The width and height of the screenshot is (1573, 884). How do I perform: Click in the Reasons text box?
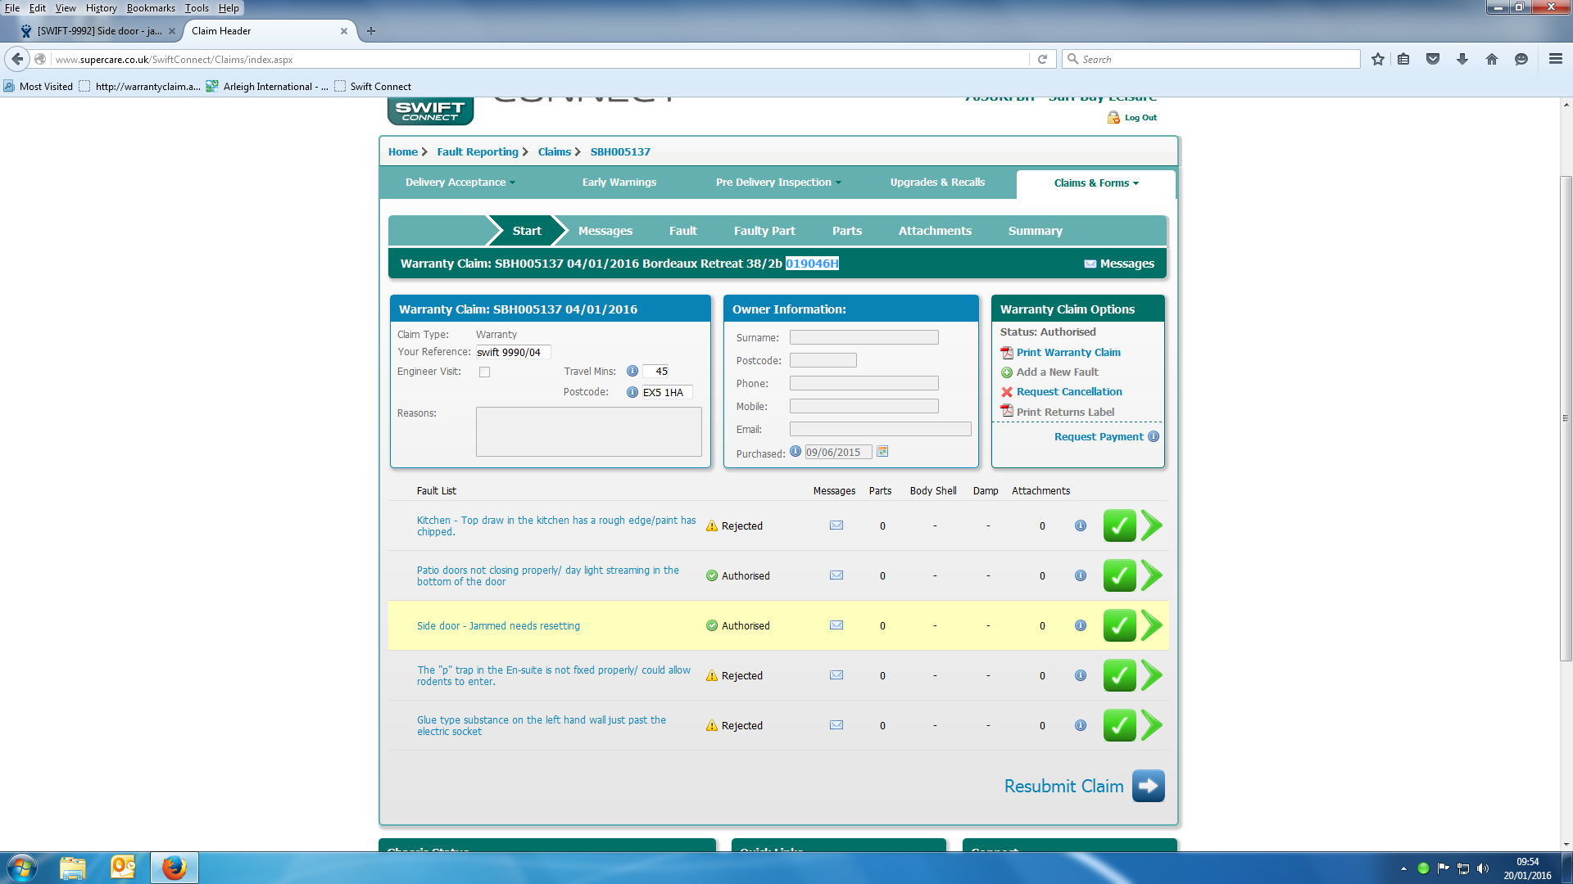click(588, 431)
